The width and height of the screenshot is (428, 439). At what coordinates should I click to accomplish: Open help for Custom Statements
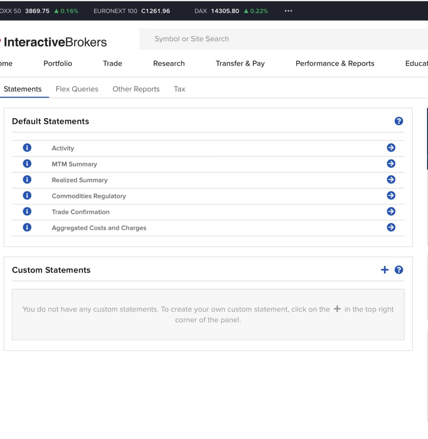[399, 270]
